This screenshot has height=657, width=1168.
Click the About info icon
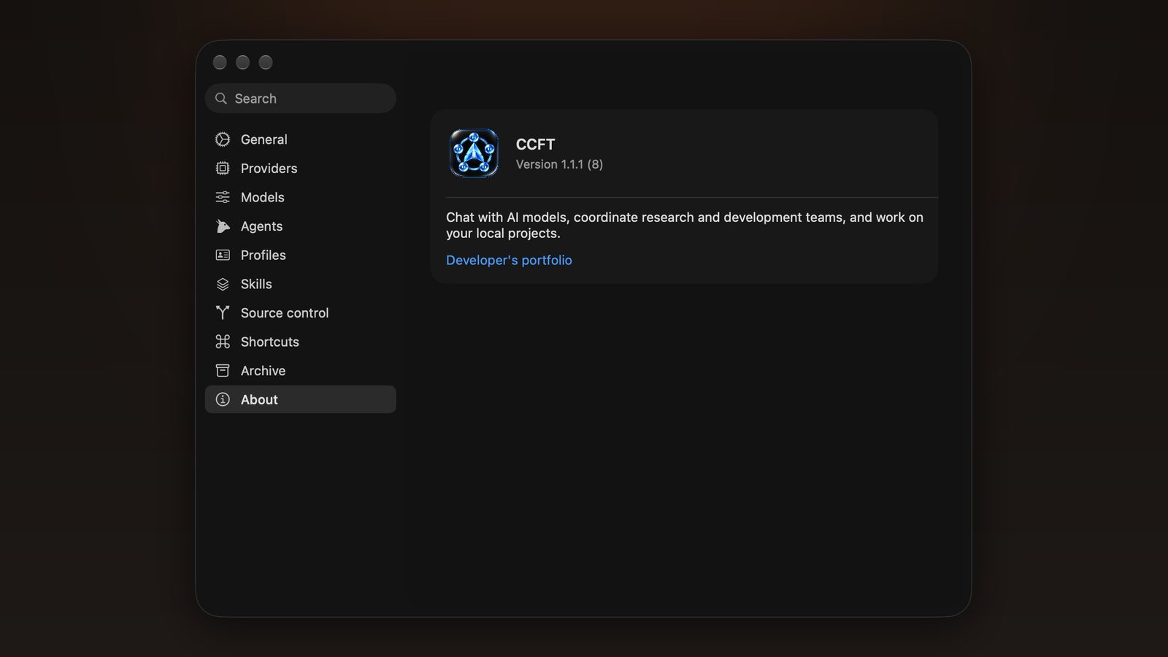tap(223, 399)
